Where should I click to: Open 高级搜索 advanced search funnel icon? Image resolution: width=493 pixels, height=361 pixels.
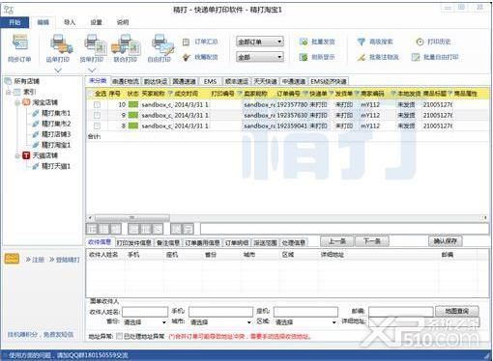[x=361, y=42]
